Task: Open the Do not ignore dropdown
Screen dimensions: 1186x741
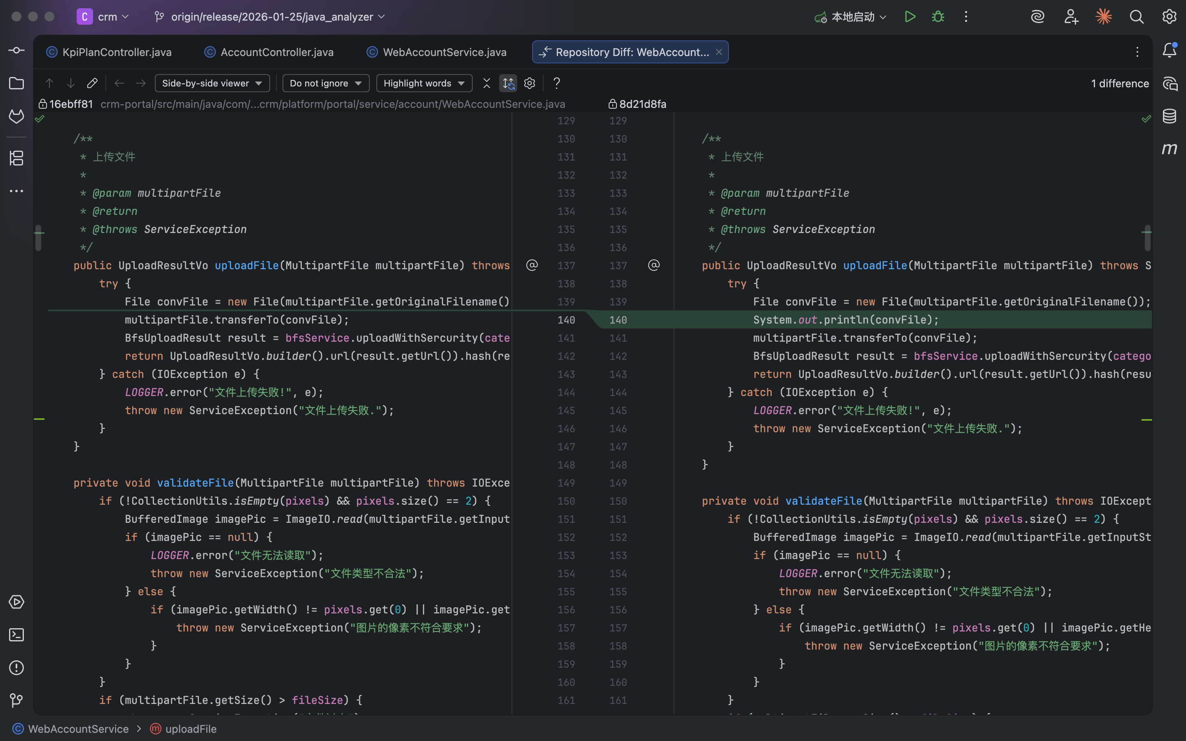Action: point(325,83)
